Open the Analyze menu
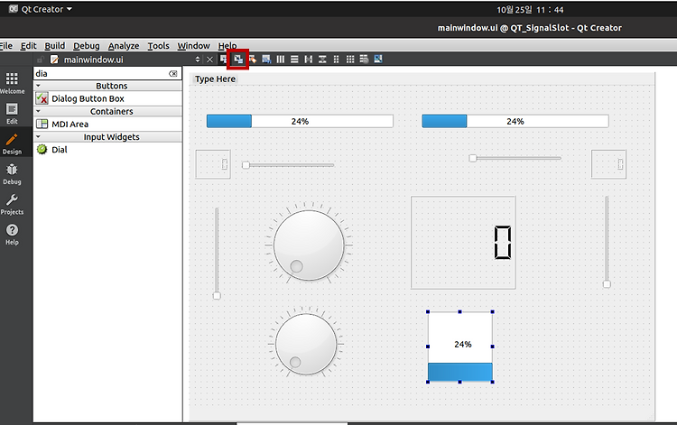This screenshot has width=677, height=425. (124, 46)
